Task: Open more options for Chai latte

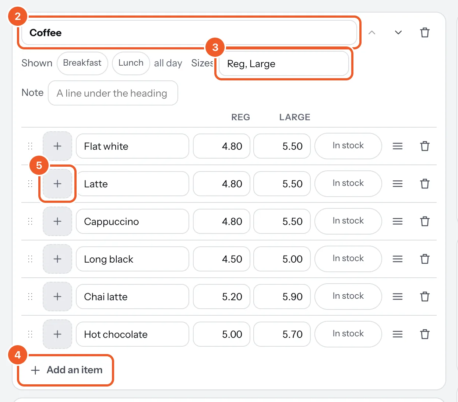Action: point(398,297)
